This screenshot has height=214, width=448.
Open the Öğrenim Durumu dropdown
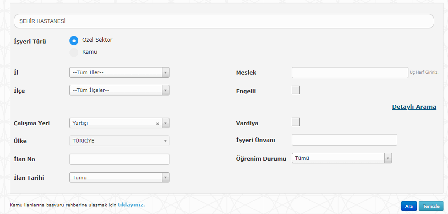(342, 158)
